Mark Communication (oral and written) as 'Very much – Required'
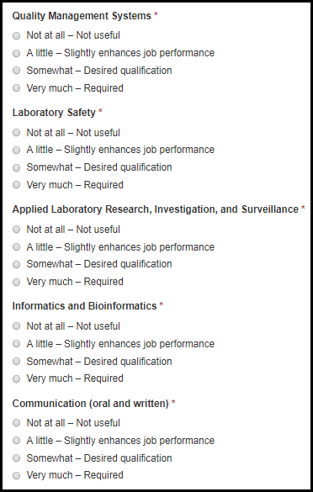Viewport: 313px width, 492px height. tap(16, 475)
